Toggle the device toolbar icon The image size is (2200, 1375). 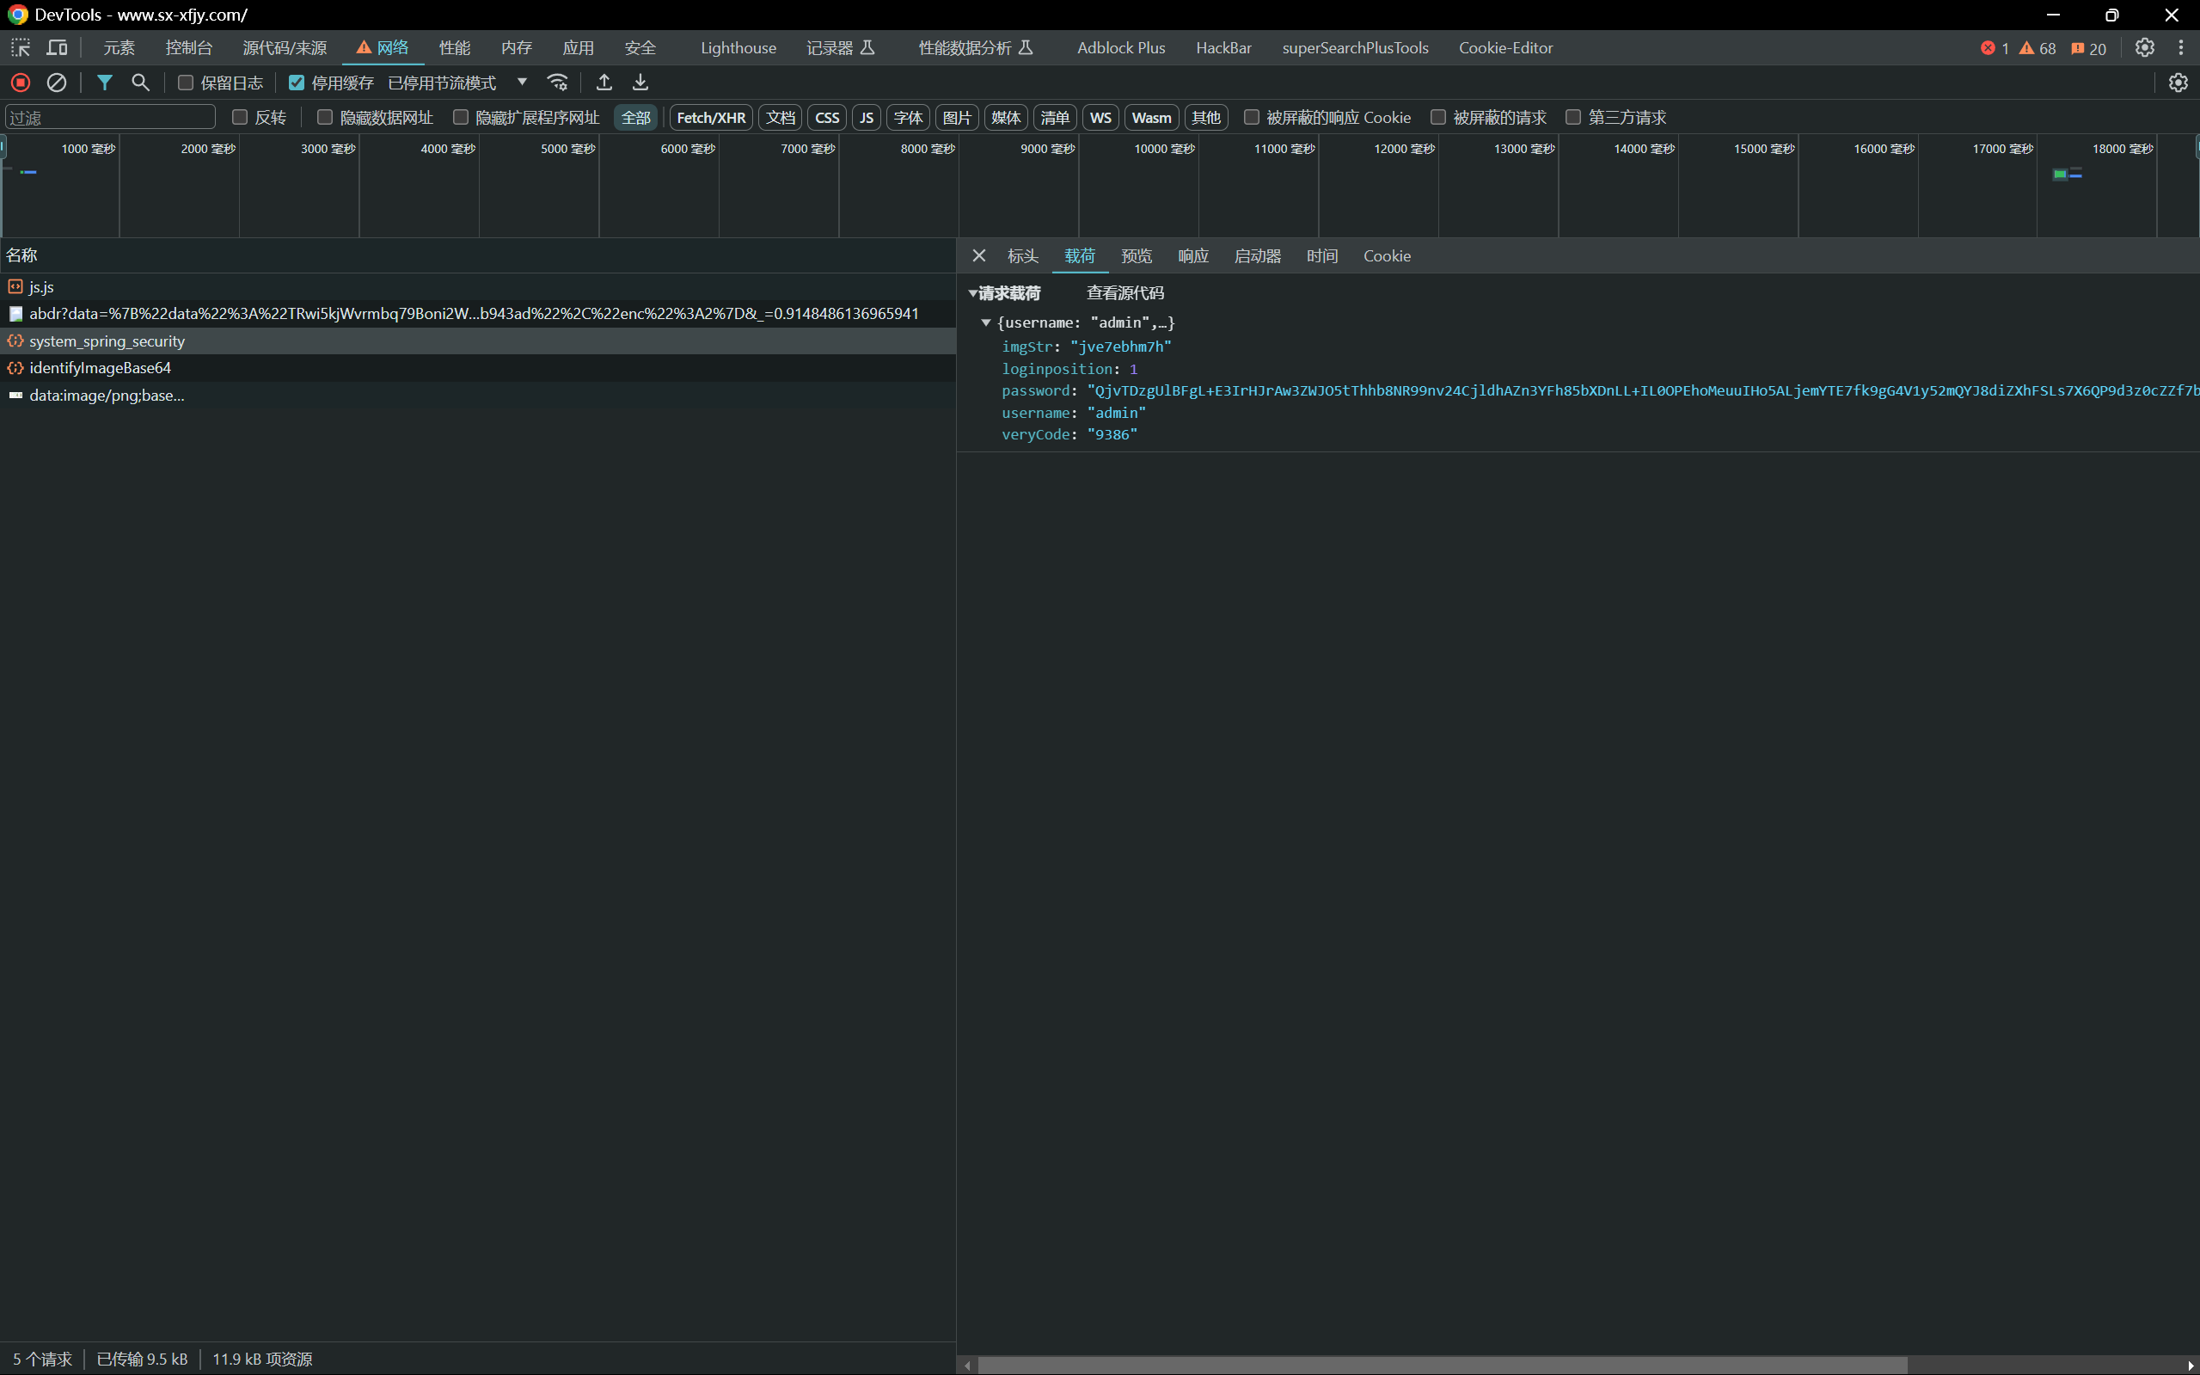58,47
